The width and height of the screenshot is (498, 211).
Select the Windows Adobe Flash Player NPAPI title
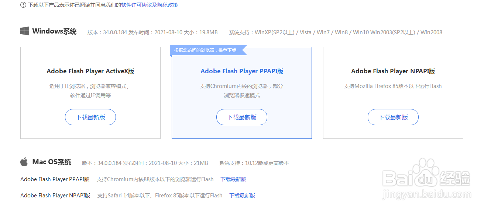[x=393, y=71]
